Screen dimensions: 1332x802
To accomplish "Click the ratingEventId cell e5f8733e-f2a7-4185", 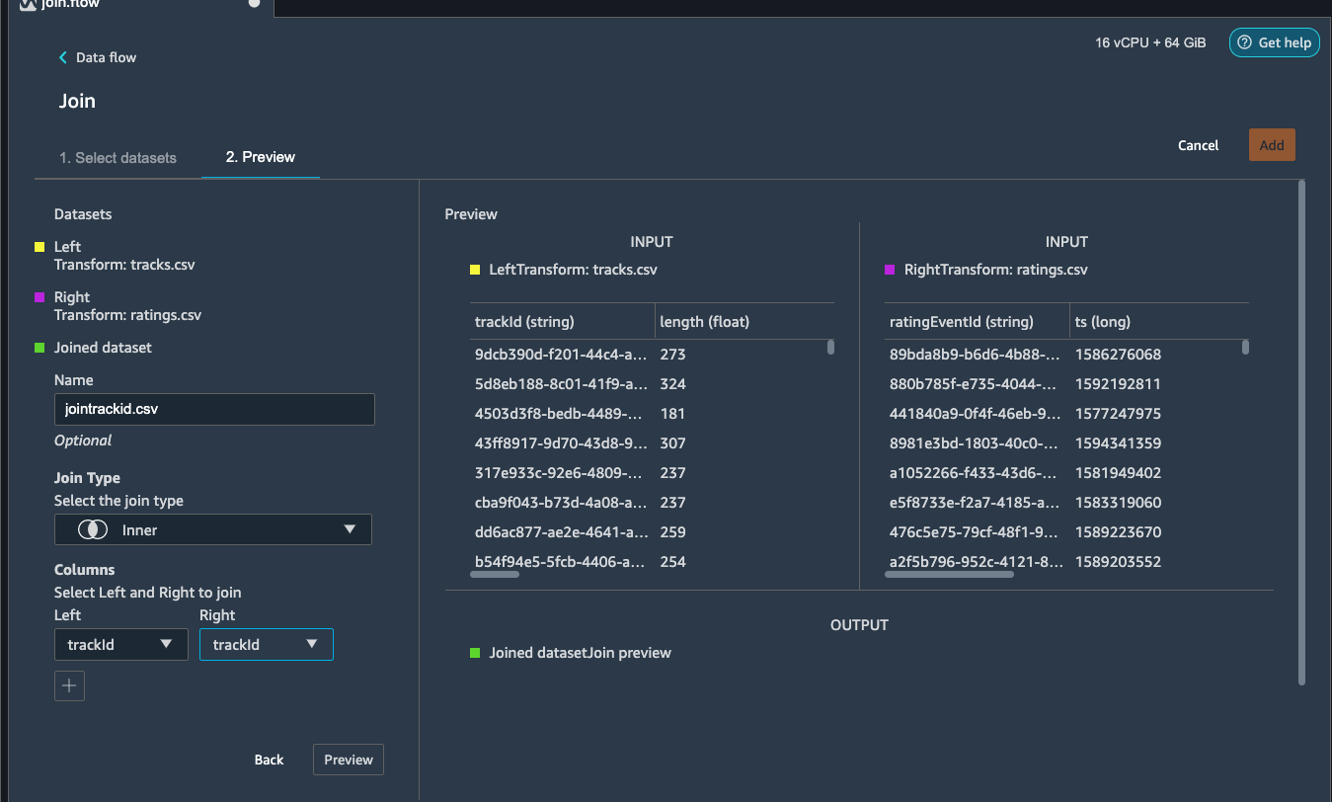I will pyautogui.click(x=977, y=502).
